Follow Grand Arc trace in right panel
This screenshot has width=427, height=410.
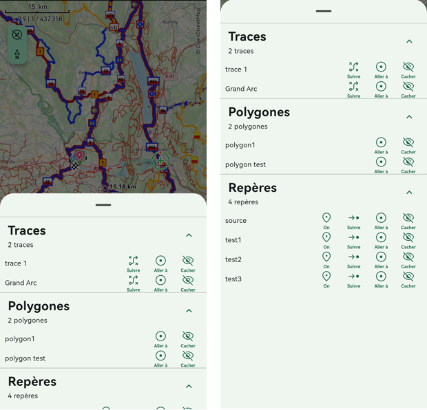pyautogui.click(x=353, y=89)
